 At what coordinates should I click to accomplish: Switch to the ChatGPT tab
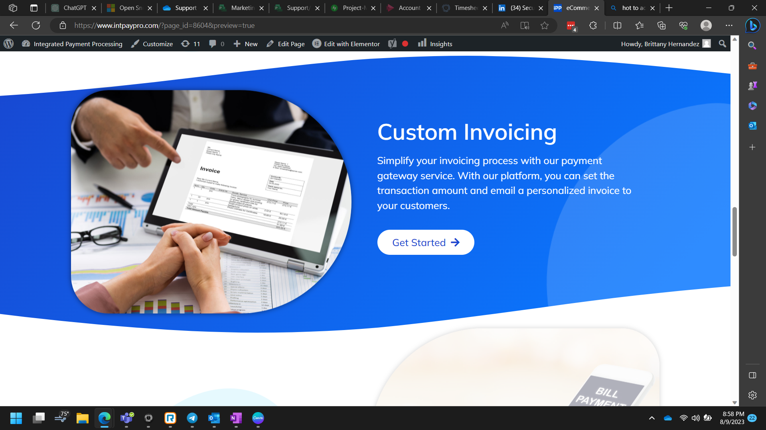click(x=72, y=8)
